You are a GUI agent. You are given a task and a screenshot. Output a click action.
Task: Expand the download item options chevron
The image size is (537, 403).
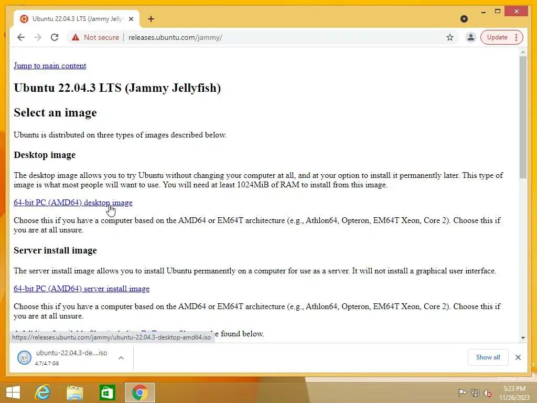tap(121, 358)
